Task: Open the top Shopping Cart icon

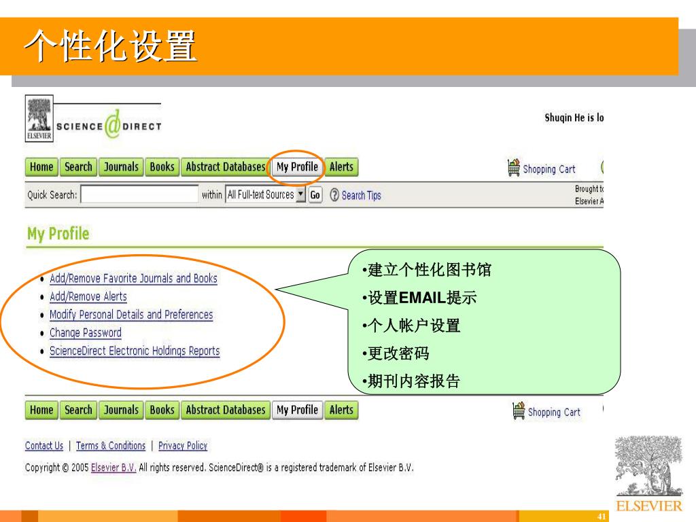Action: click(514, 168)
